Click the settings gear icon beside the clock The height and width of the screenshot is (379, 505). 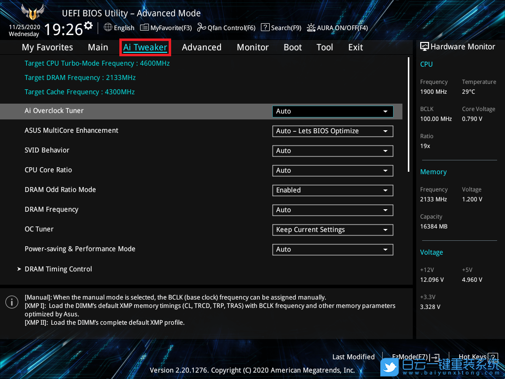(88, 25)
